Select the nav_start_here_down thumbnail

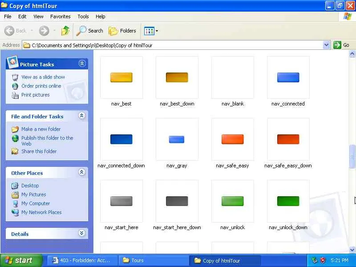tap(177, 201)
